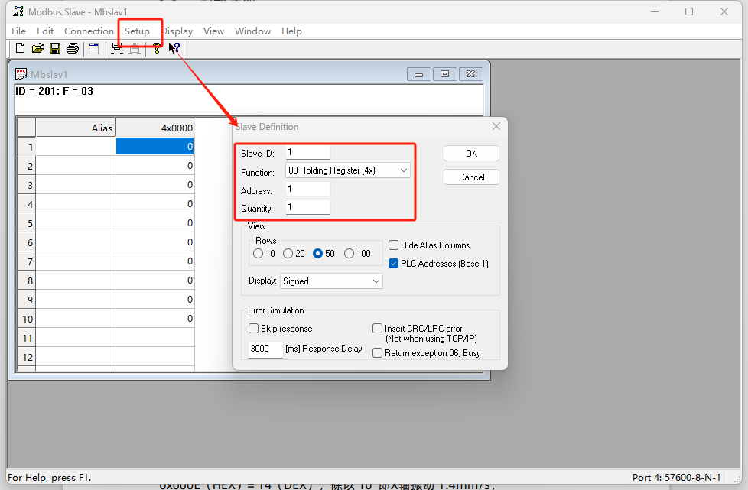Tick the Skip response checkbox

pos(254,329)
